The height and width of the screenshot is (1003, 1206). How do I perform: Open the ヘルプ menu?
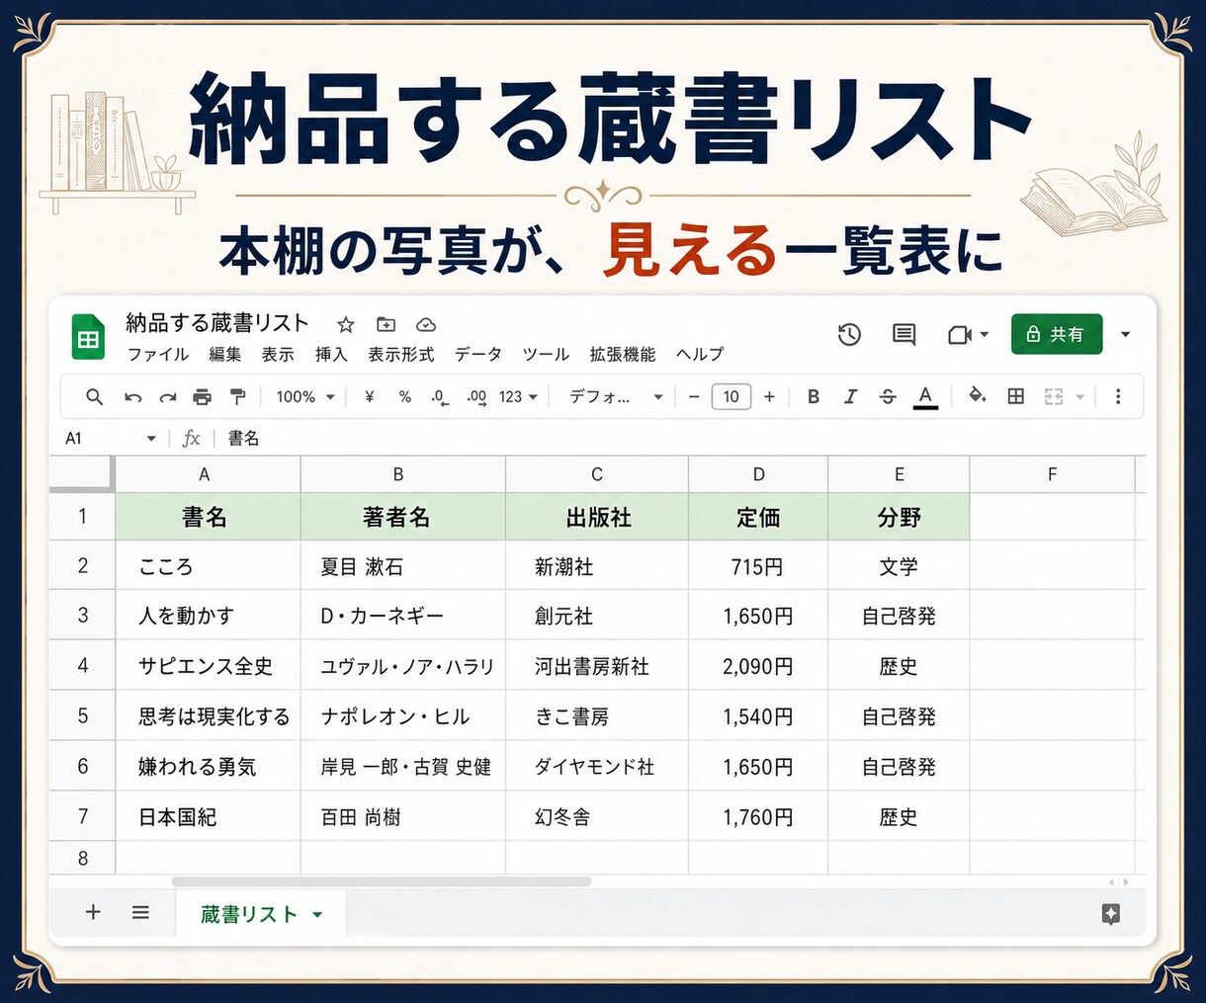point(700,355)
